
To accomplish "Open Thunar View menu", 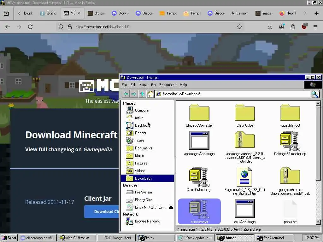I will pos(144,85).
